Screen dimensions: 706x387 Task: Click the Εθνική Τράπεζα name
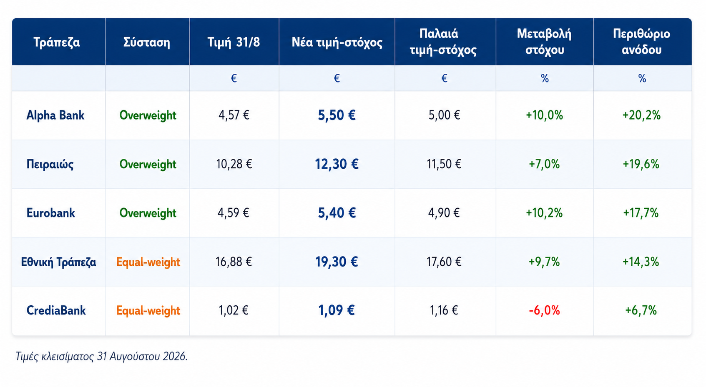point(59,262)
